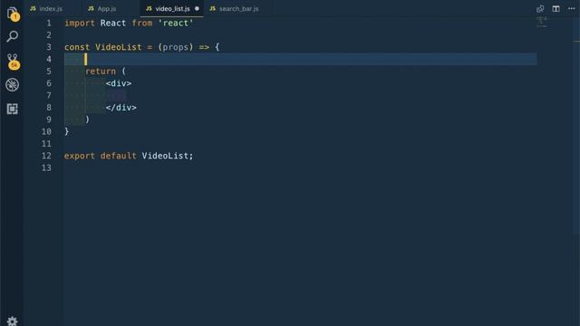Open the Search sidebar icon
Viewport: 580px width, 326px height.
pyautogui.click(x=12, y=36)
